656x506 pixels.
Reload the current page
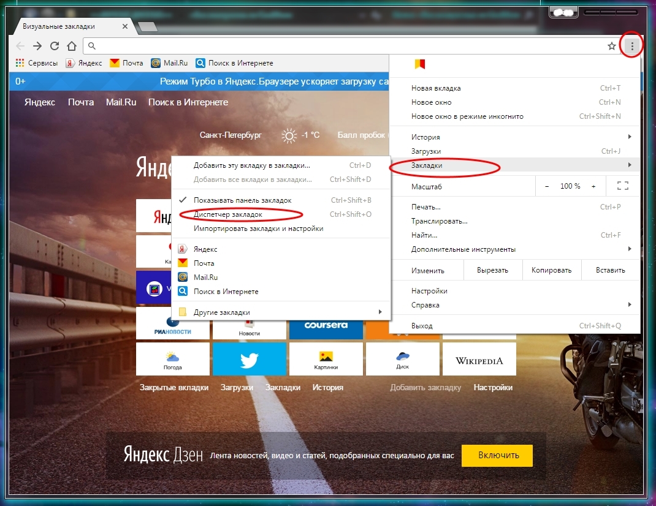[x=55, y=46]
